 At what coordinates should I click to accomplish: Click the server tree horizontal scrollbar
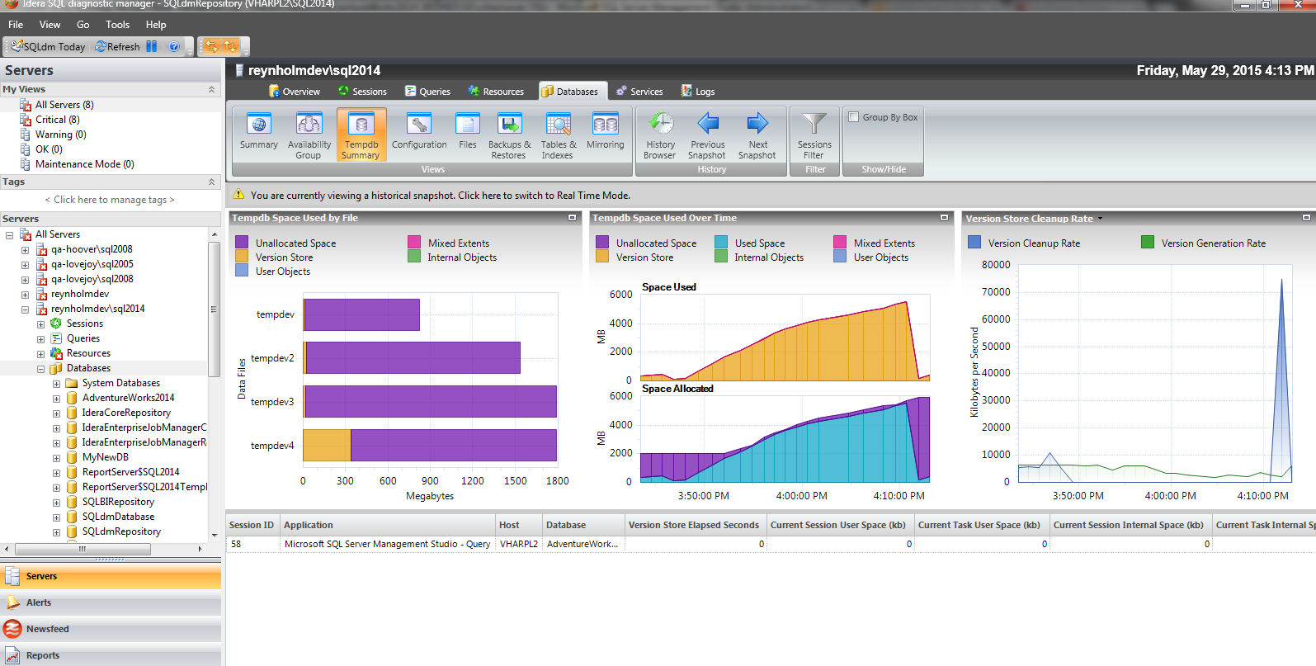(83, 549)
